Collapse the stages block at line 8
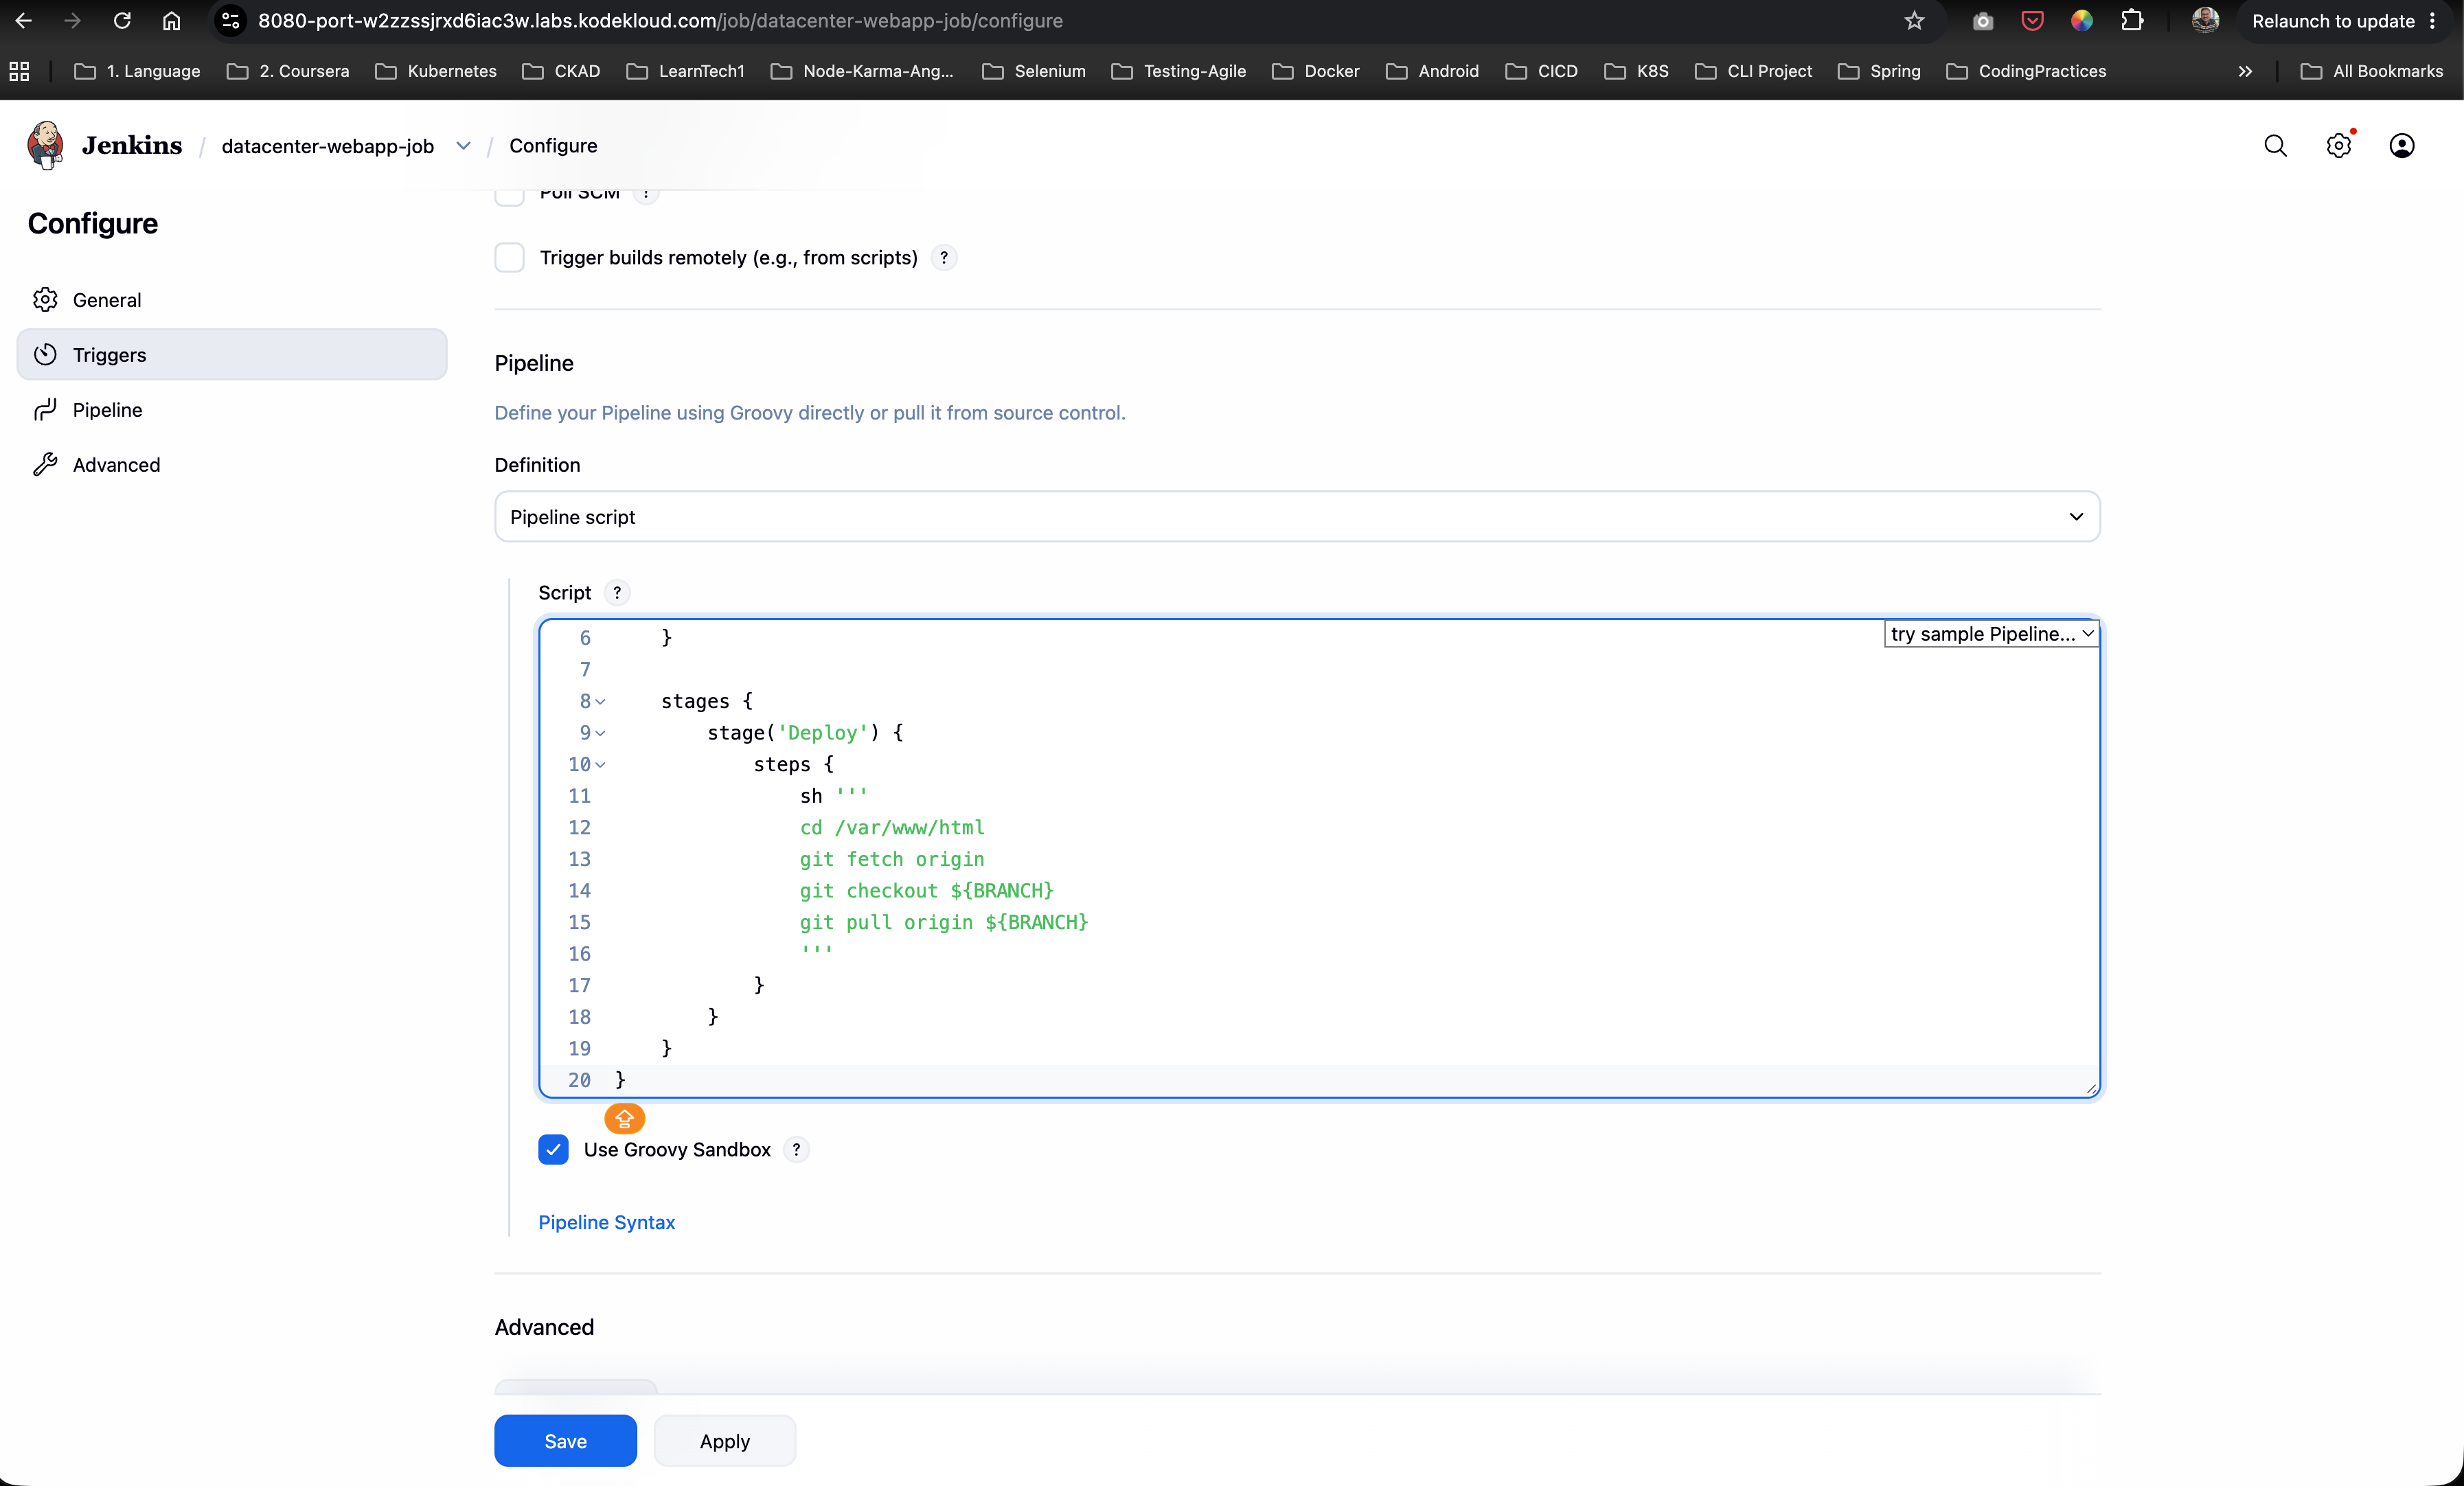Screen dimensions: 2464x1486 click(600, 702)
